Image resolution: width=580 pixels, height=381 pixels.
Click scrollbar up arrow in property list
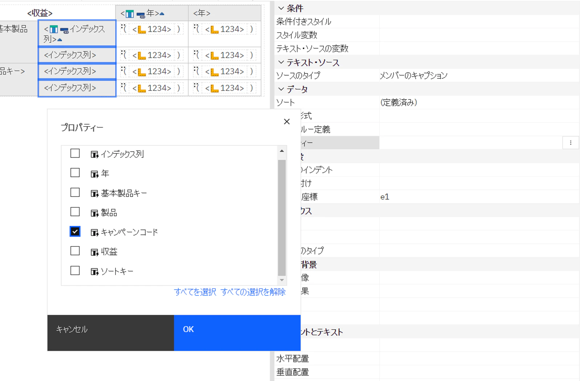coord(282,151)
